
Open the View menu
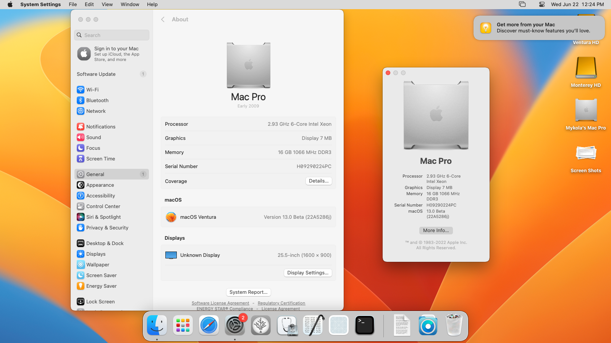click(x=107, y=4)
